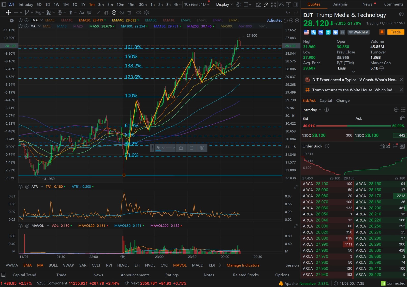The width and height of the screenshot is (407, 287).
Task: Expand the ATR sub-chart pane
Action: 296,187
